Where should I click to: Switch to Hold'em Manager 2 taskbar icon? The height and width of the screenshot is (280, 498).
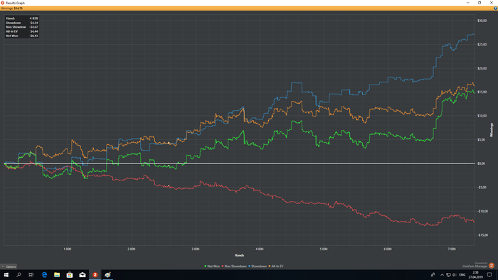(x=95, y=275)
